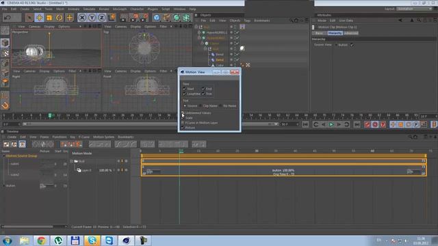Open Chrome from the Windows taskbar
The width and height of the screenshot is (438, 246).
pyautogui.click(x=41, y=241)
